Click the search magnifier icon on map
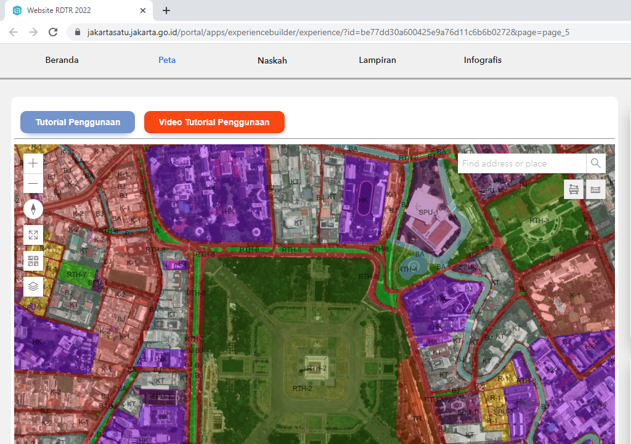This screenshot has width=631, height=444. (595, 163)
